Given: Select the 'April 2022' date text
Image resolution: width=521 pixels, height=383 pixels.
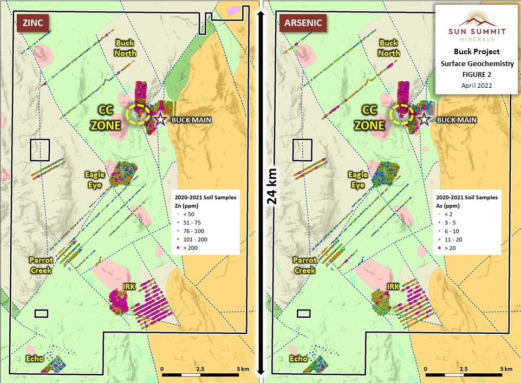Looking at the screenshot, I should tap(477, 86).
